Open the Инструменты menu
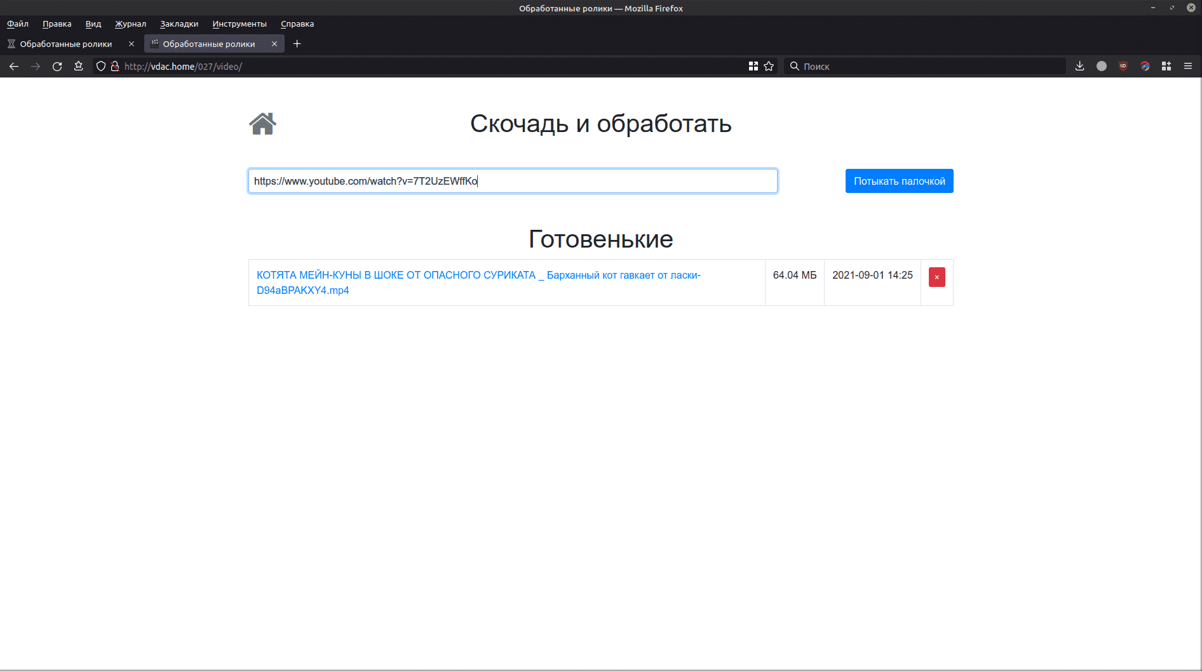Screen dimensions: 1202x671 pos(240,24)
